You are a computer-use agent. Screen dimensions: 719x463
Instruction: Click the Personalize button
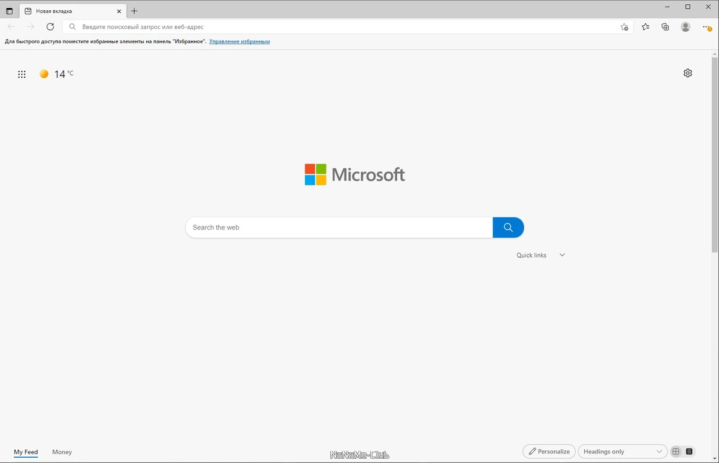click(x=549, y=452)
